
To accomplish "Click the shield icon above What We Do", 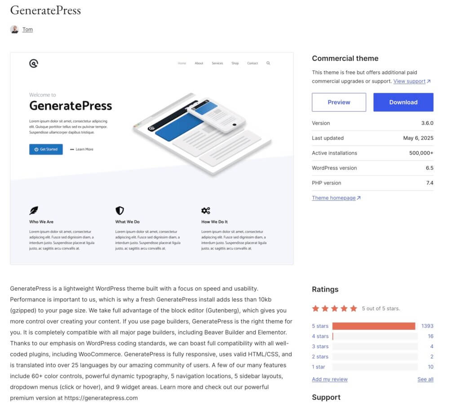I will coord(119,210).
